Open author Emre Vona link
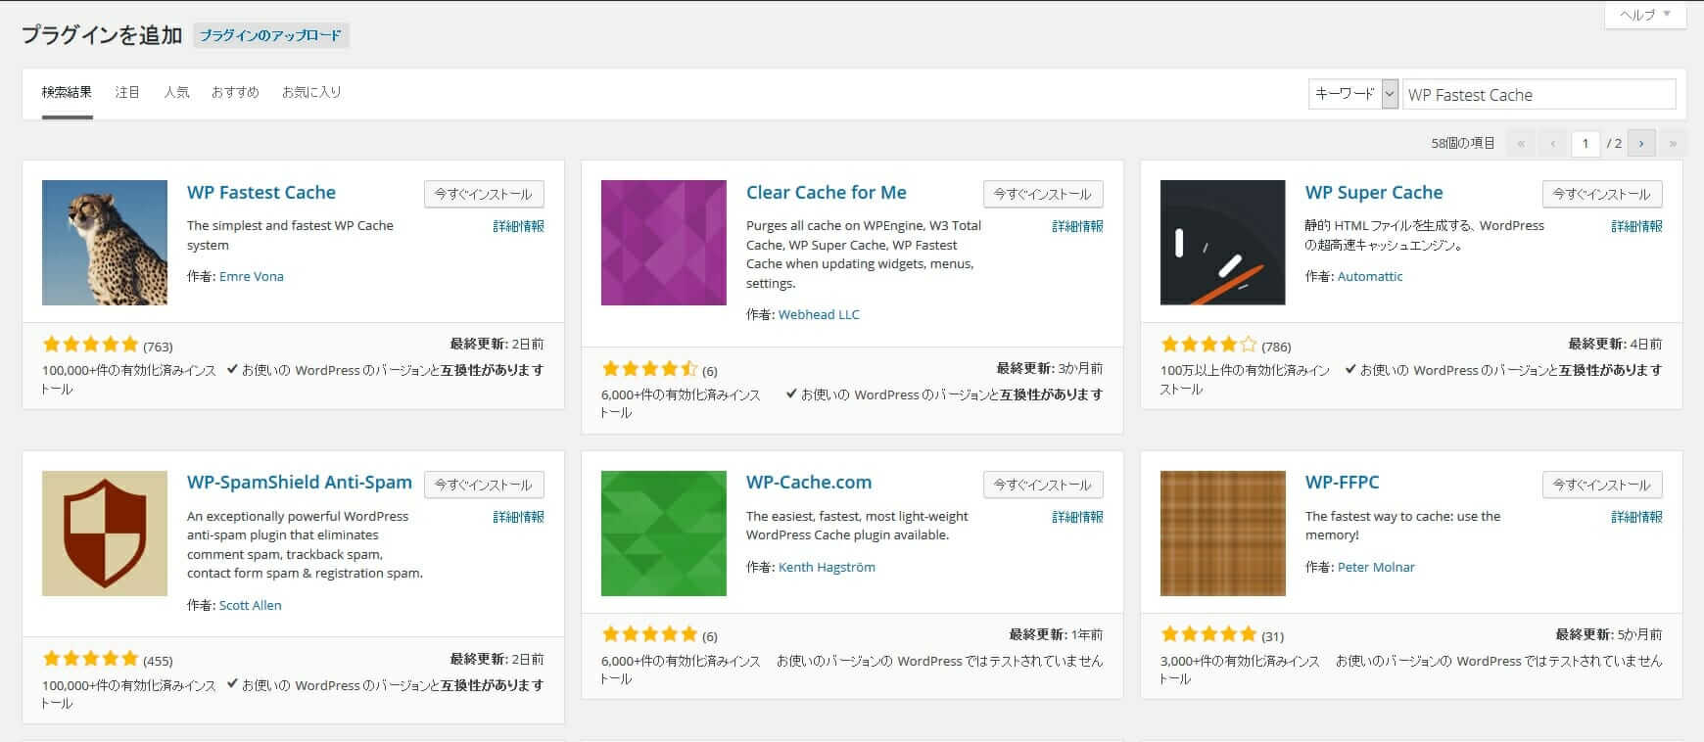Viewport: 1704px width, 742px height. [252, 277]
